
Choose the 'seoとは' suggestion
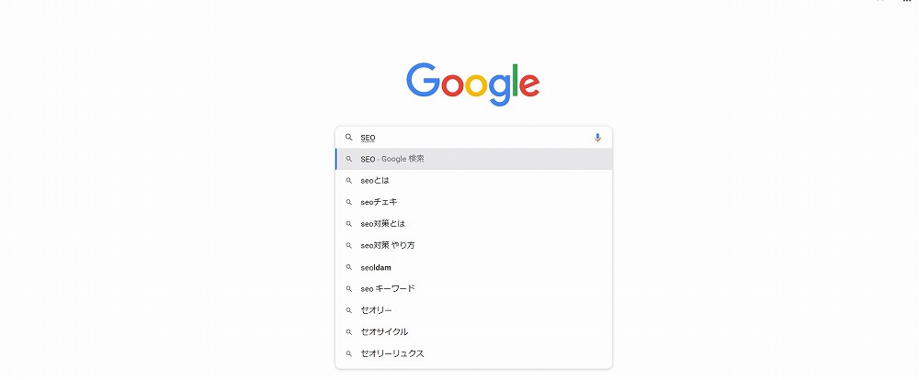[x=473, y=180]
